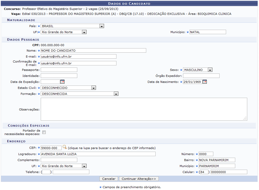Open the Formação dropdown

pyautogui.click(x=116, y=94)
